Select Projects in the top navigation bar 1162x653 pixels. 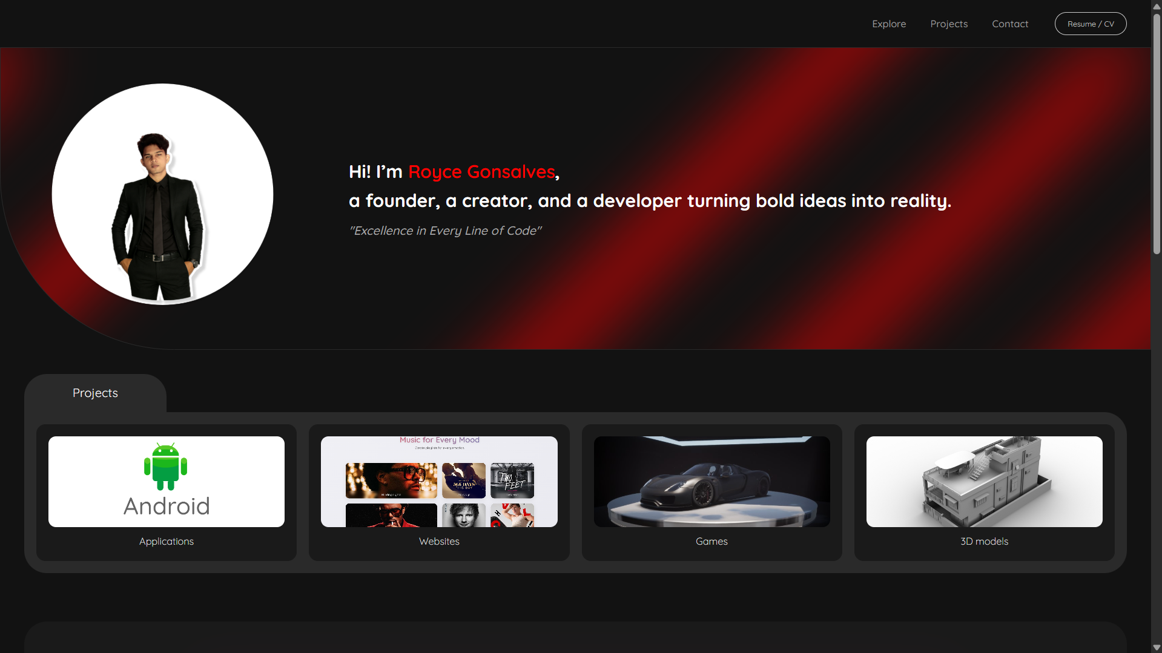tap(949, 24)
